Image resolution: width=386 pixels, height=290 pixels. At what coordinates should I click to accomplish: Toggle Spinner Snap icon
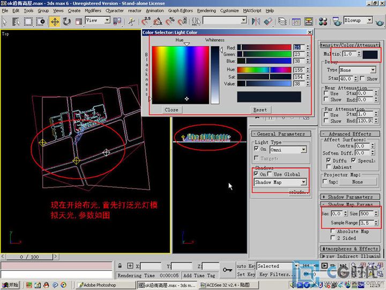coord(182,21)
